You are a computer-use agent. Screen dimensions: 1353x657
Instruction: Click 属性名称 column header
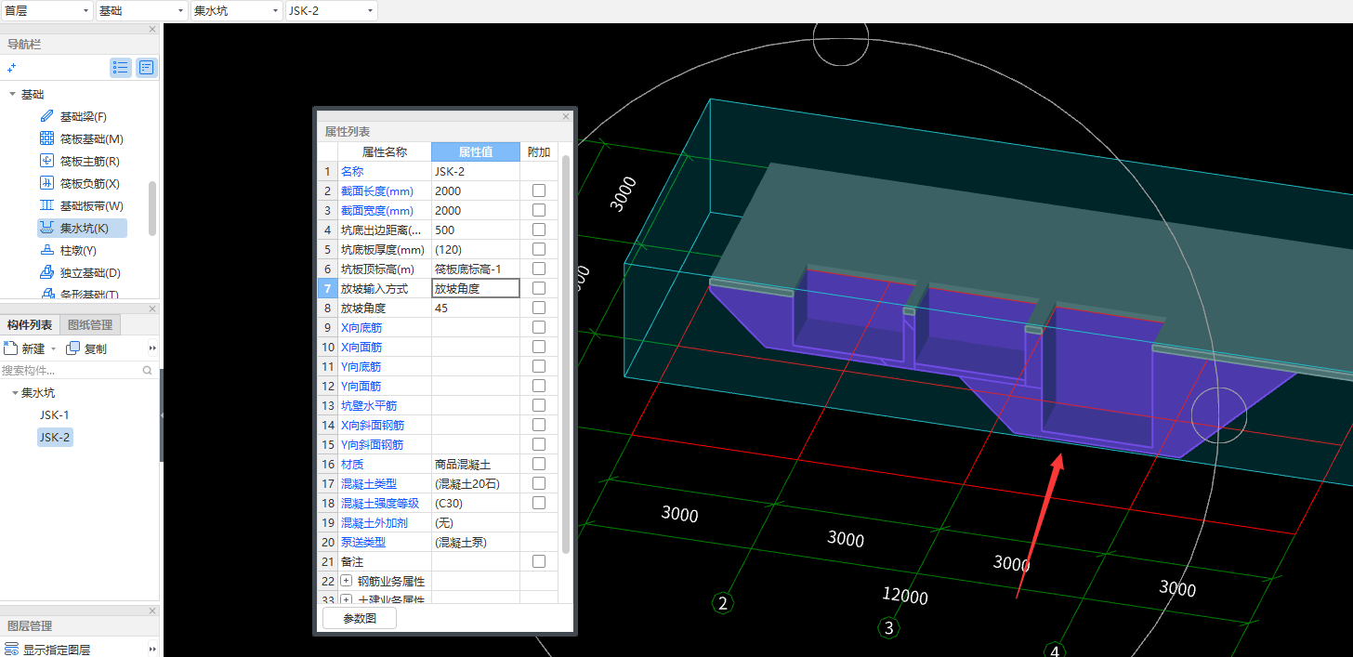coord(384,151)
